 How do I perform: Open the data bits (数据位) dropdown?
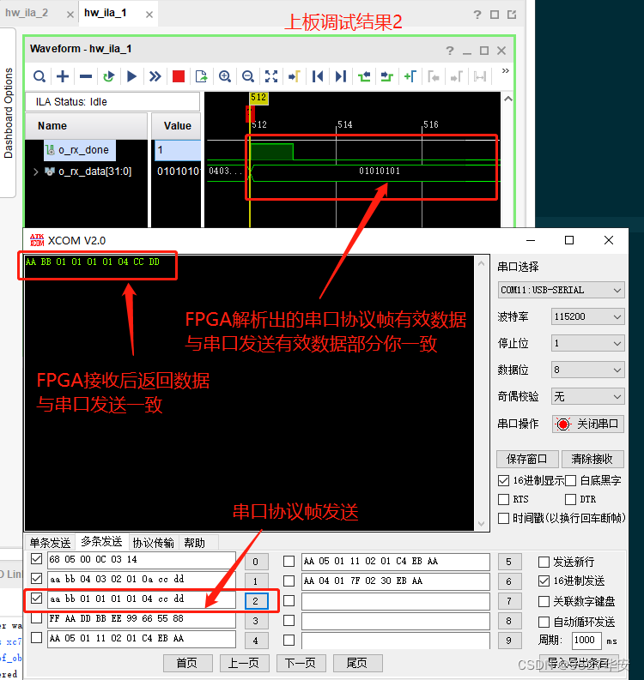click(587, 370)
